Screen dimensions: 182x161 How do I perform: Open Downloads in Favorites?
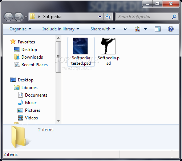32,57
